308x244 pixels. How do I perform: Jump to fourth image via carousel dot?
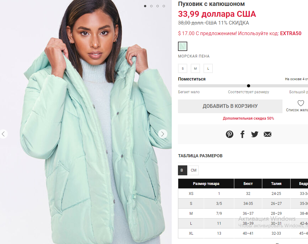pos(164,6)
